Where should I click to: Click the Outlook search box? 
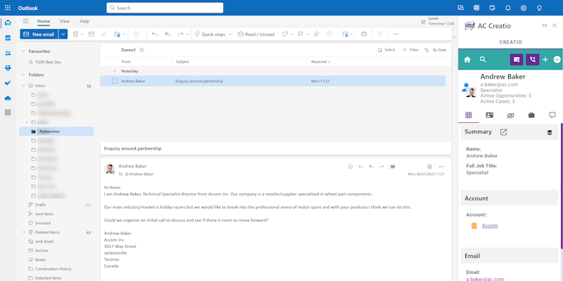165,8
